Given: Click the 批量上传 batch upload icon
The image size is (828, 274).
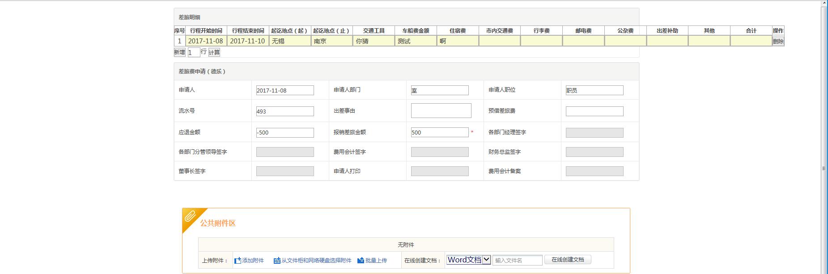Looking at the screenshot, I should pos(361,261).
